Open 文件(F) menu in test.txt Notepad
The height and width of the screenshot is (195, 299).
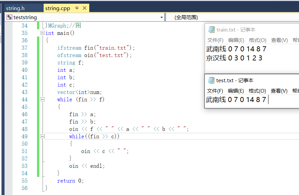point(215,91)
